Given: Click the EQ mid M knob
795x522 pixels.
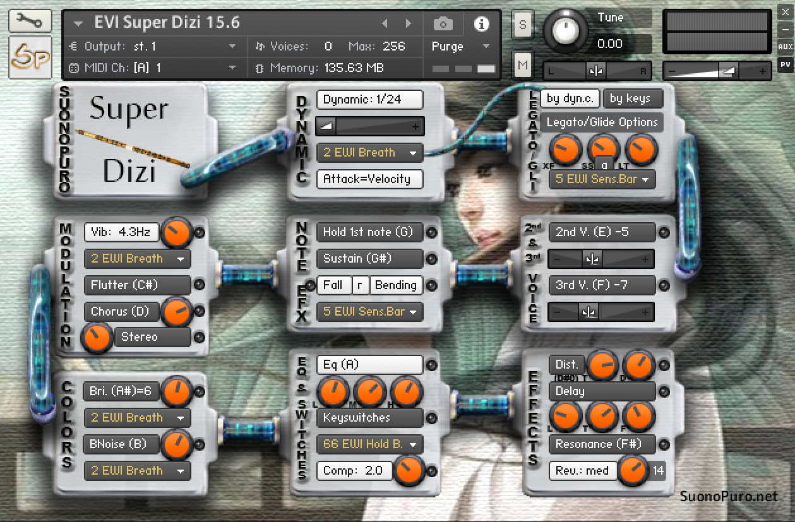Looking at the screenshot, I should (370, 391).
